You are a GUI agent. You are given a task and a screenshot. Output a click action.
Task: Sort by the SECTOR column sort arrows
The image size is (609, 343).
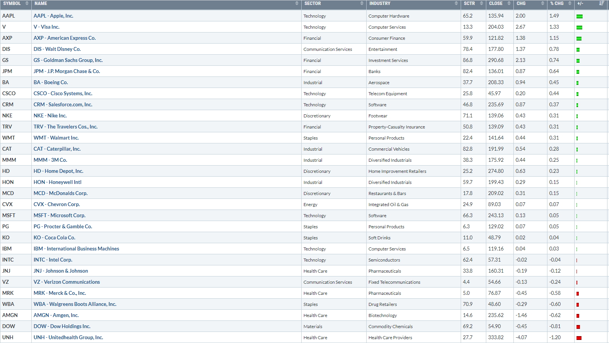point(362,3)
